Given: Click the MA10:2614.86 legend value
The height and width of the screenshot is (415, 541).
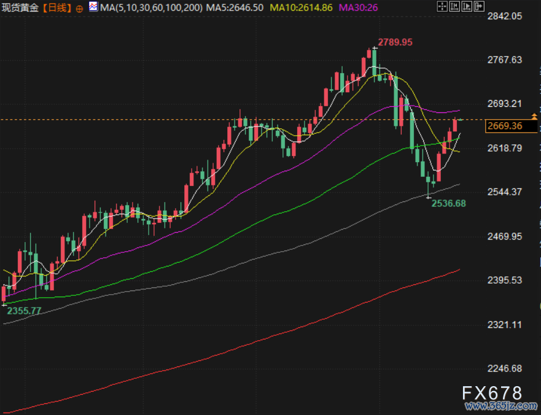Looking at the screenshot, I should pyautogui.click(x=302, y=7).
